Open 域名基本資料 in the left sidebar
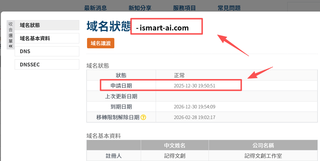320x161 pixels. [47, 38]
